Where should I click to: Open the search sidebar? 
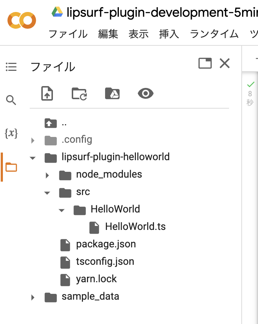point(11,101)
